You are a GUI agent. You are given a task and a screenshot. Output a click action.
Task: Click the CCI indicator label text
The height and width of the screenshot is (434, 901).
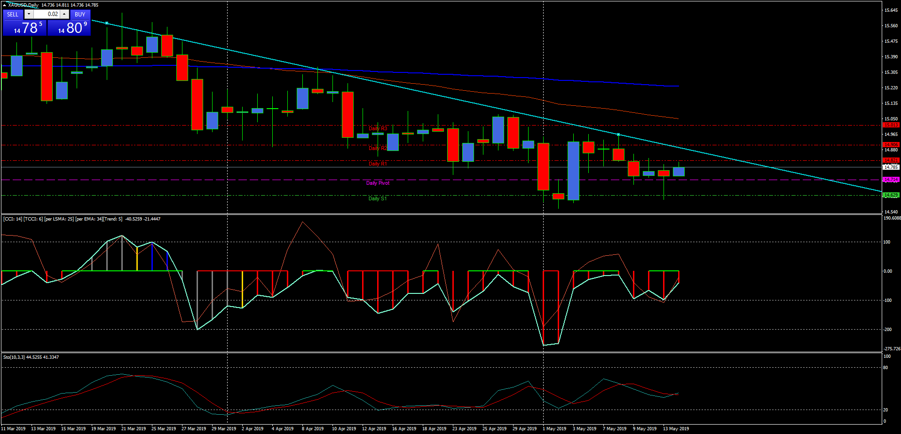coord(81,219)
